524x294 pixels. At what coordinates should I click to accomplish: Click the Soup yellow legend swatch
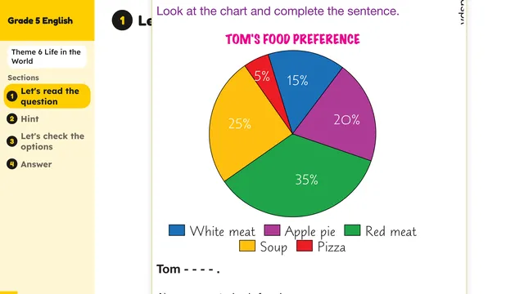click(247, 246)
